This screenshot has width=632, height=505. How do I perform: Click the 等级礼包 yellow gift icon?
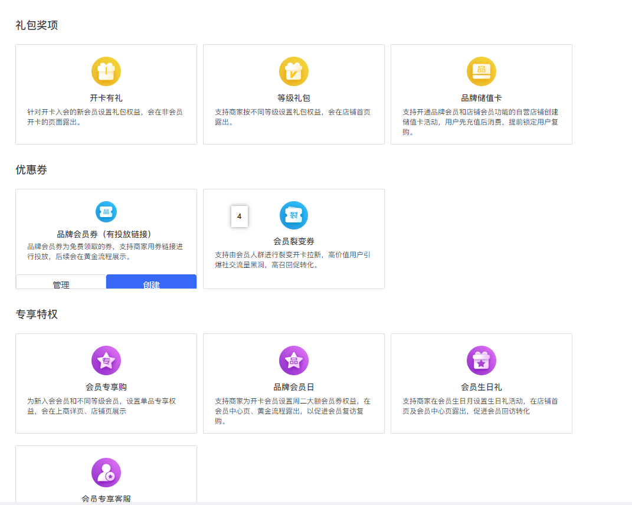(294, 71)
